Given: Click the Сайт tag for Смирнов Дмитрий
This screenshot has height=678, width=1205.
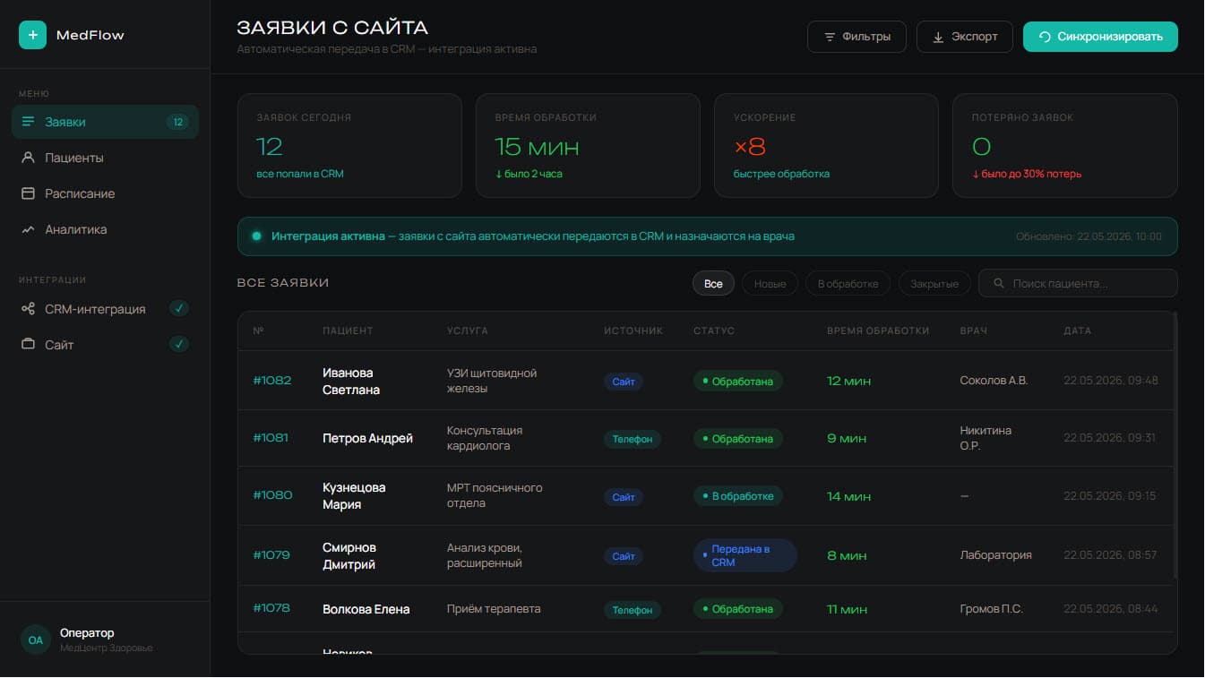Looking at the screenshot, I should click(624, 556).
